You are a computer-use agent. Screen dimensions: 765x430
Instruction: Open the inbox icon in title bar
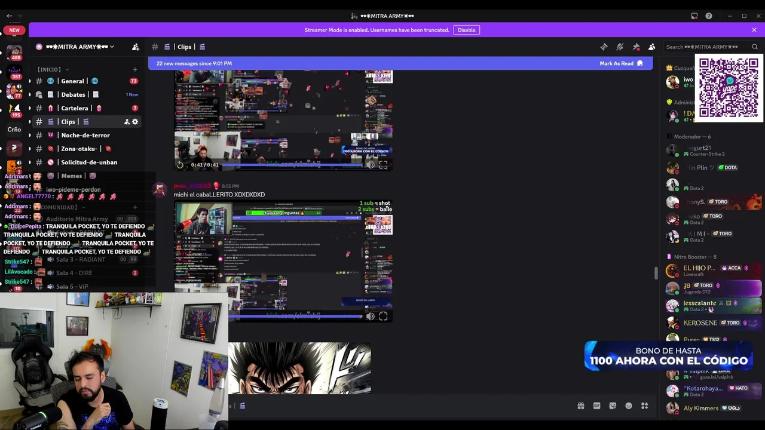point(694,16)
